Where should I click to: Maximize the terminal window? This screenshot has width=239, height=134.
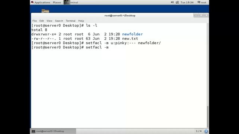tap(201, 15)
